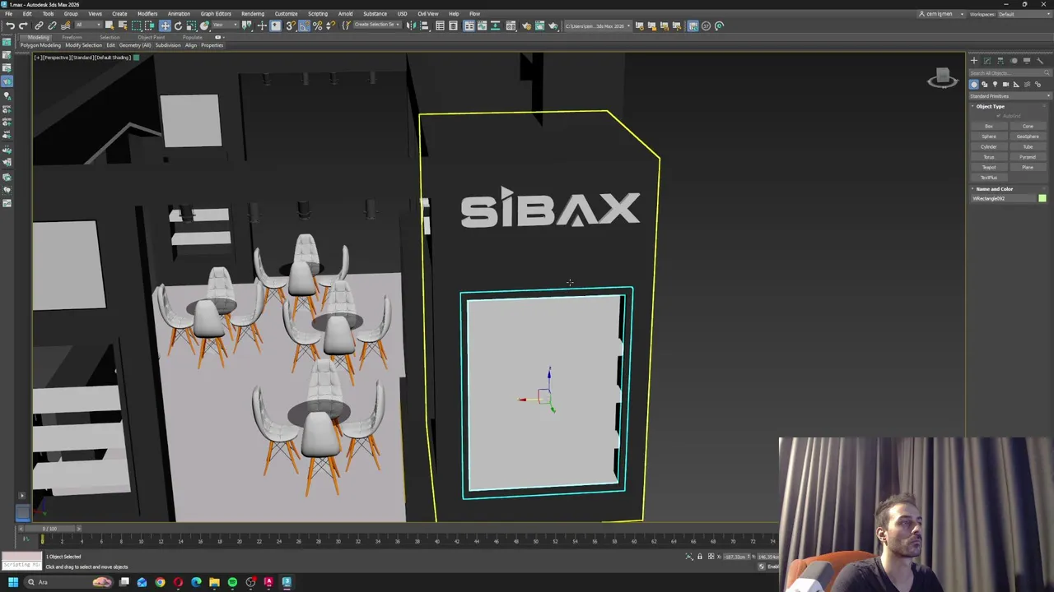Click the Box primitive button
This screenshot has width=1054, height=592.
click(989, 126)
